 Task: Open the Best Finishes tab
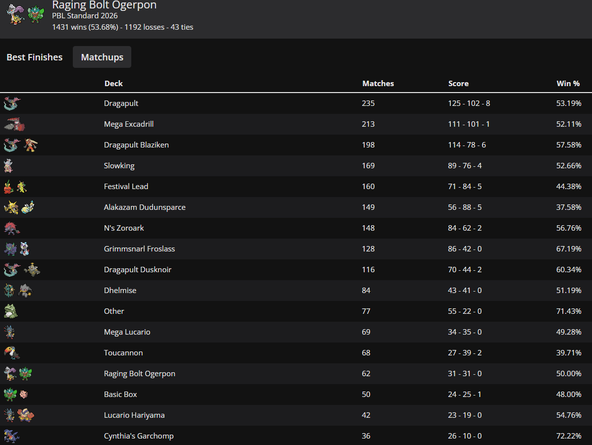click(x=34, y=57)
